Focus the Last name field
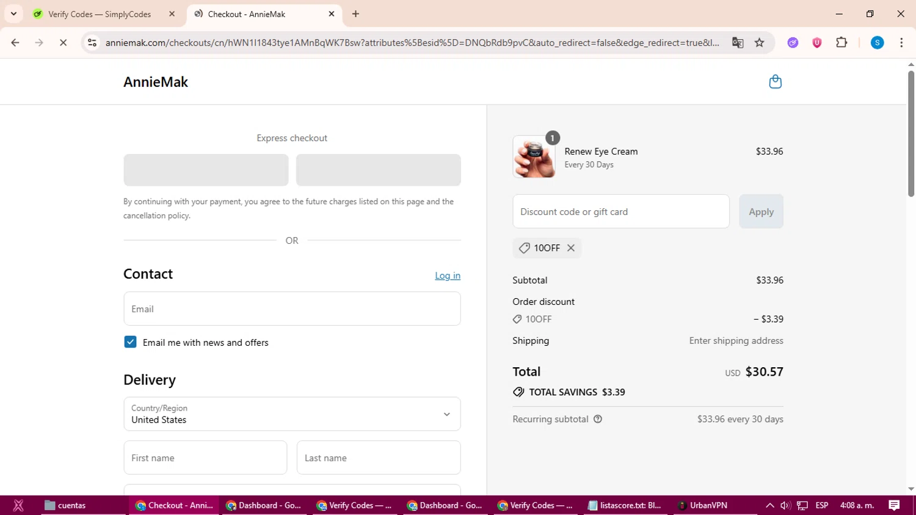This screenshot has height=515, width=916. (379, 458)
